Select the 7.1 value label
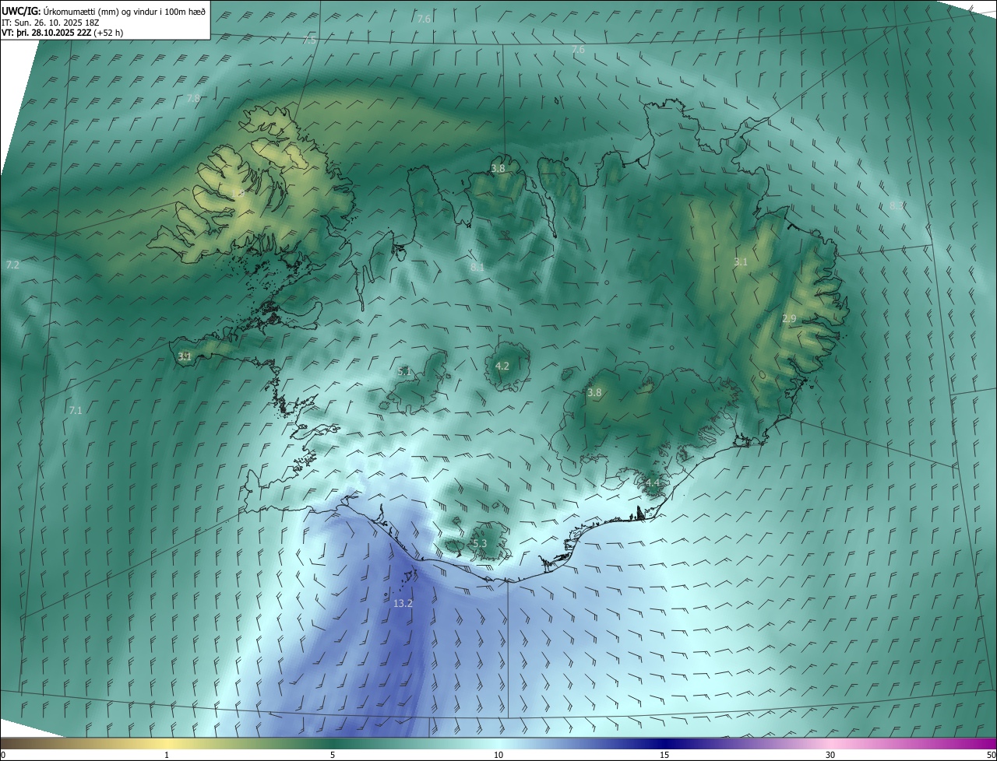 tap(76, 410)
